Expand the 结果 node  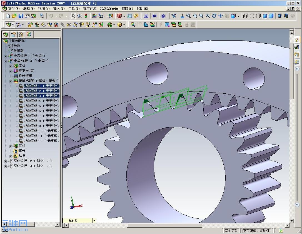click(x=11, y=156)
